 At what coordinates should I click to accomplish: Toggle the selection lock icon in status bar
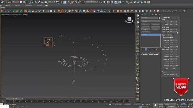[x=110, y=104]
